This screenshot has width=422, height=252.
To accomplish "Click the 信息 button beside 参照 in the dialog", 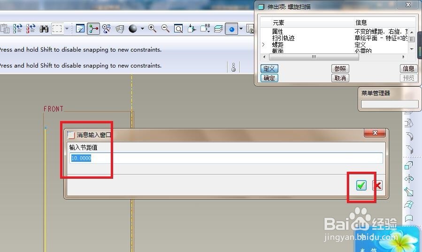I will point(408,69).
